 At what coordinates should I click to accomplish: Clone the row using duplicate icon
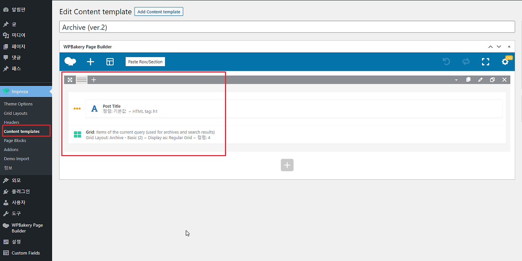[x=492, y=80]
